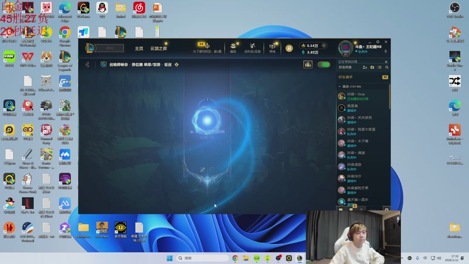Search friends with the magnifier icon

387,67
